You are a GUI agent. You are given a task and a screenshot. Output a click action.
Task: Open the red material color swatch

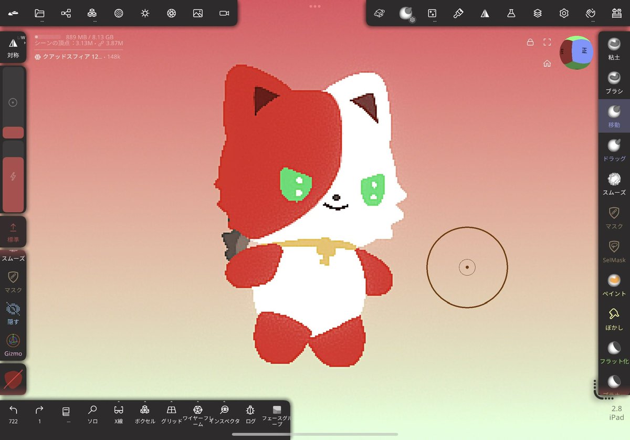13,379
